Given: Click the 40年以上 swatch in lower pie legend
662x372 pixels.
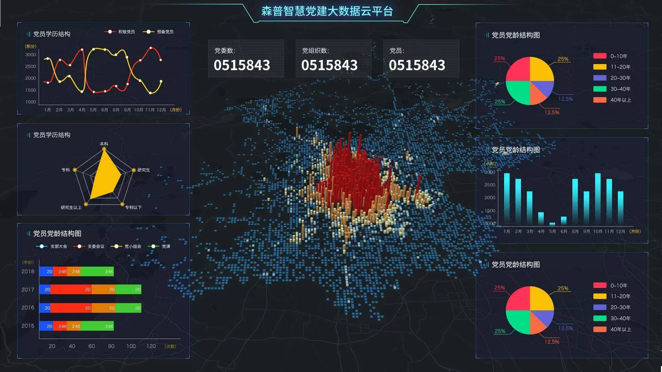Looking at the screenshot, I should [x=600, y=329].
